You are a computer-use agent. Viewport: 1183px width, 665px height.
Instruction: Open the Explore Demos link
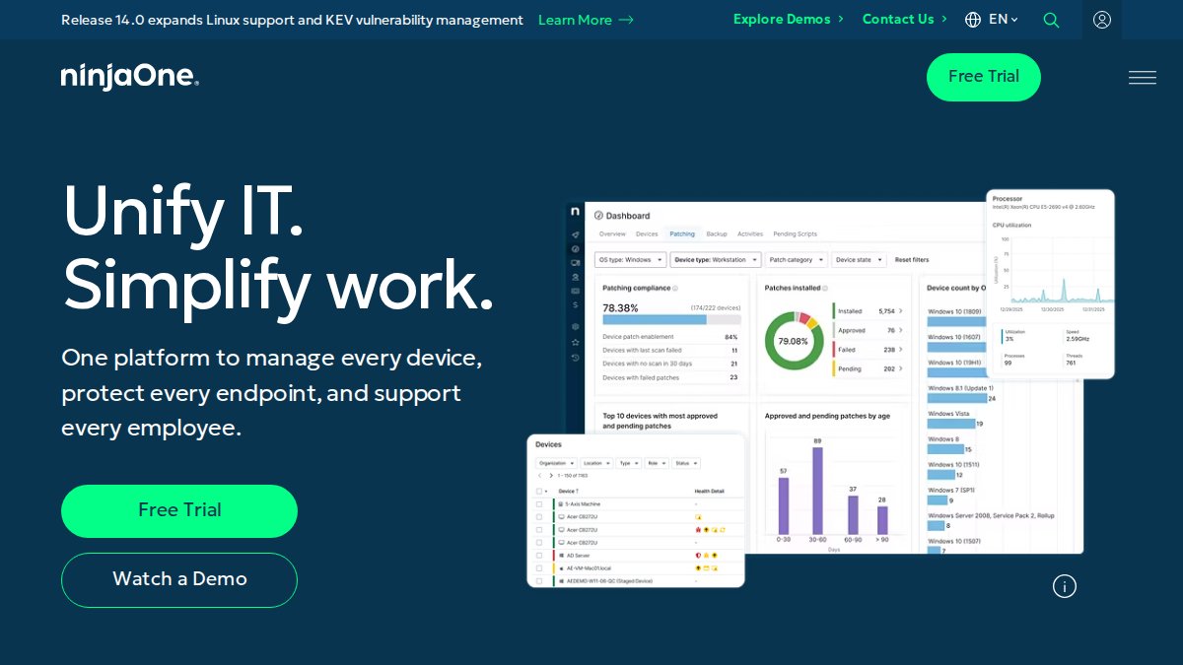point(782,20)
